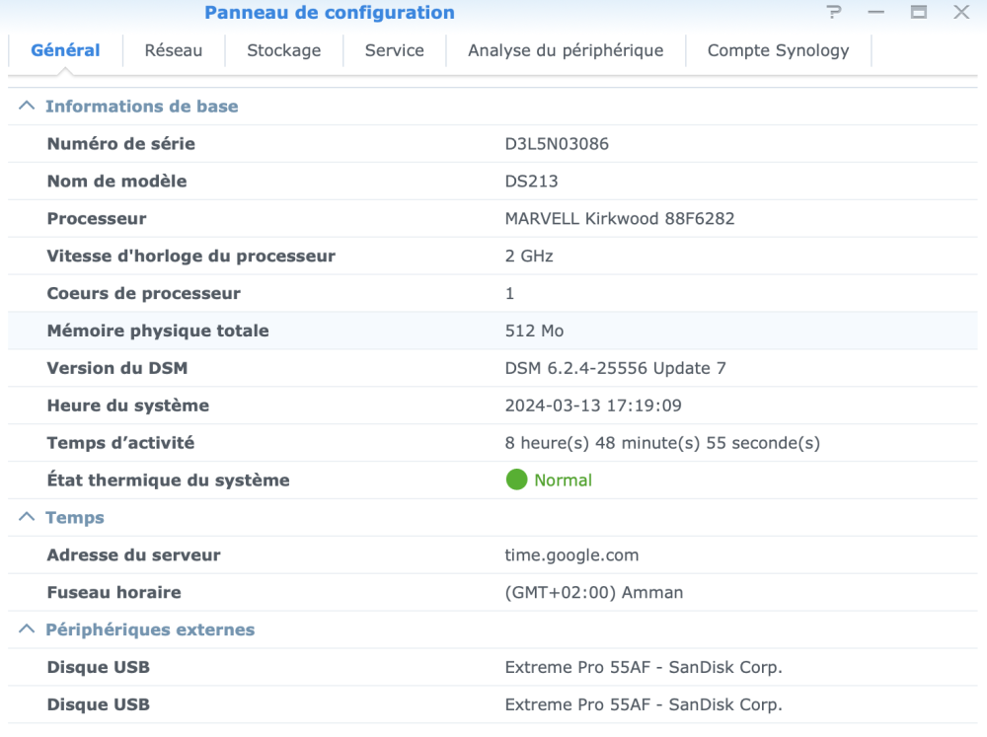Select the Service tab
Image resolution: width=987 pixels, height=737 pixels.
394,50
